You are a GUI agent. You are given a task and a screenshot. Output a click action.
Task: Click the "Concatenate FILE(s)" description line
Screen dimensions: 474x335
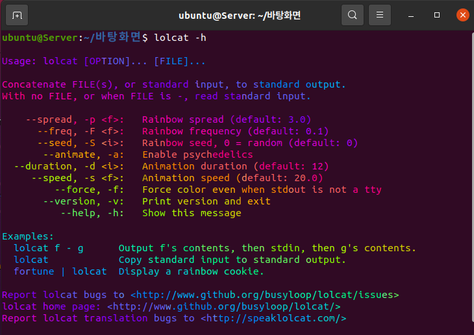point(173,84)
